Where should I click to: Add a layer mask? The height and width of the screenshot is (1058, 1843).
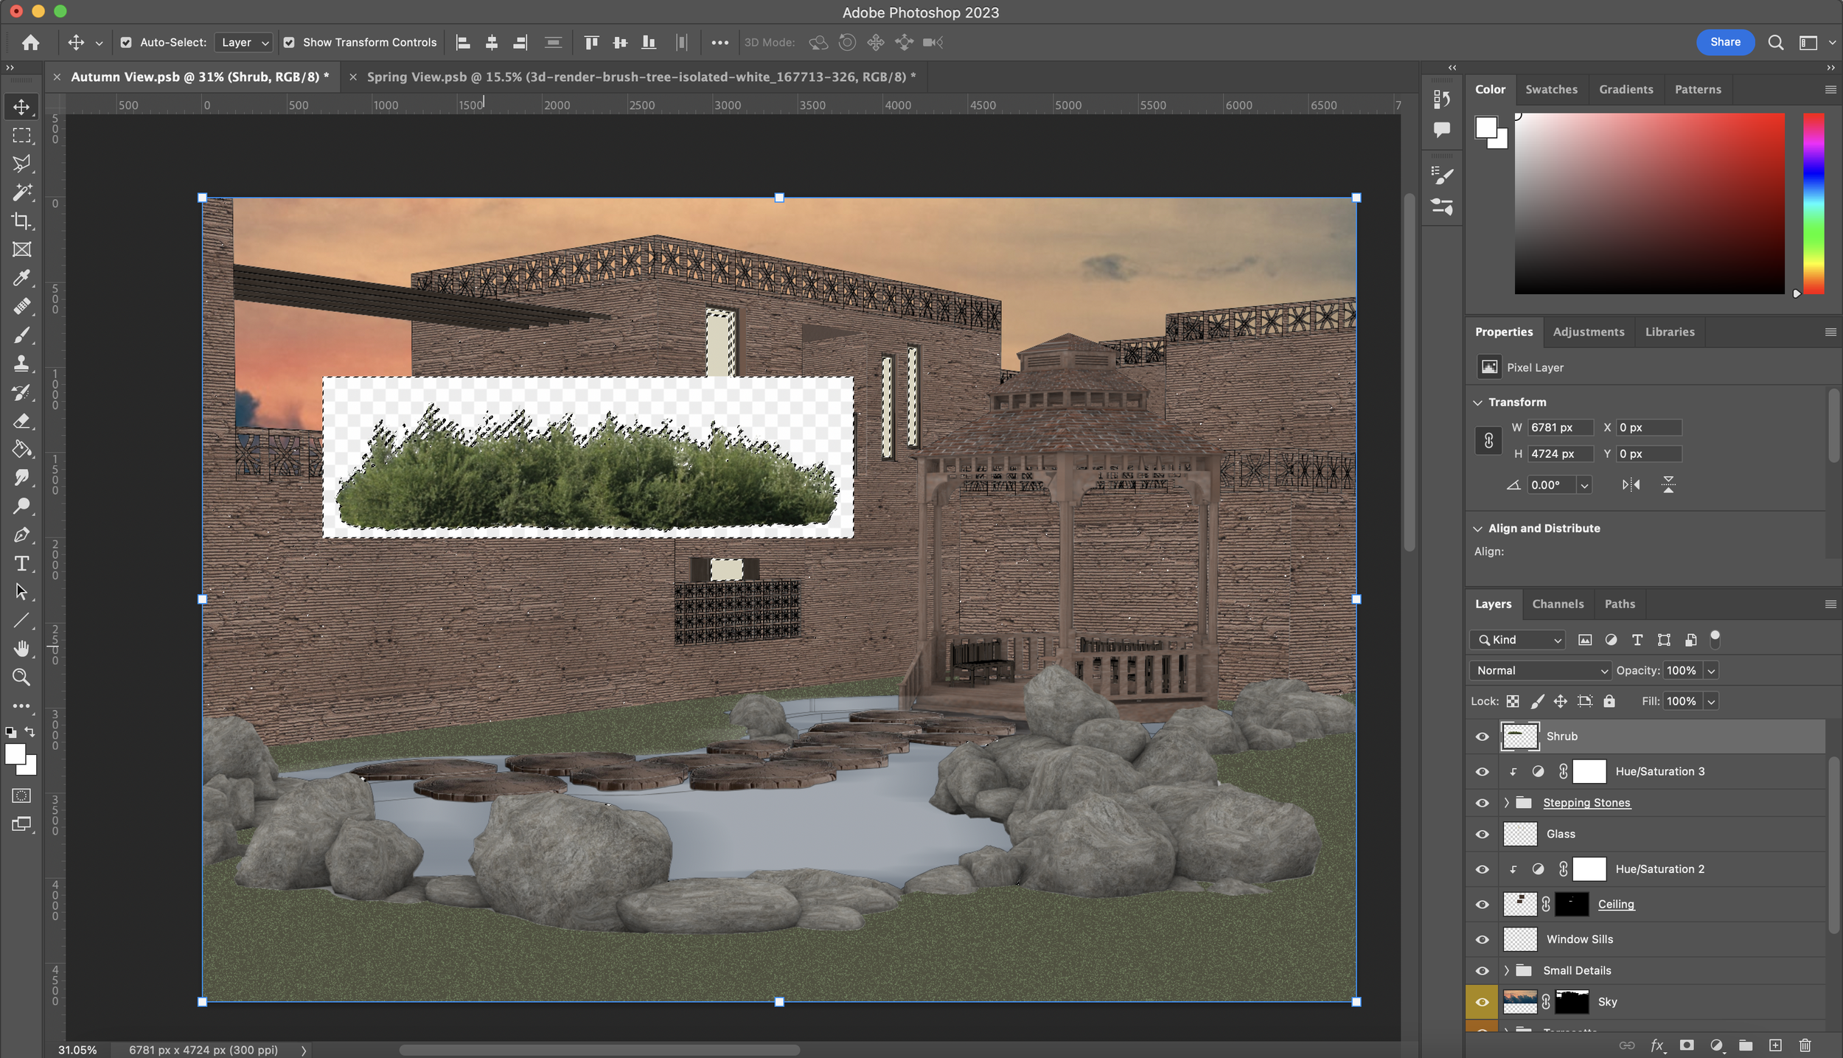point(1687,1045)
